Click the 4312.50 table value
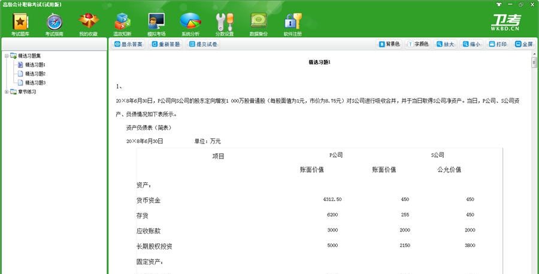 pyautogui.click(x=332, y=199)
